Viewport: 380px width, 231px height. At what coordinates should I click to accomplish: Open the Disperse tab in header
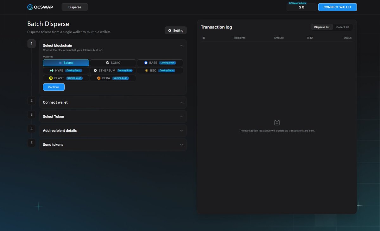click(x=75, y=7)
